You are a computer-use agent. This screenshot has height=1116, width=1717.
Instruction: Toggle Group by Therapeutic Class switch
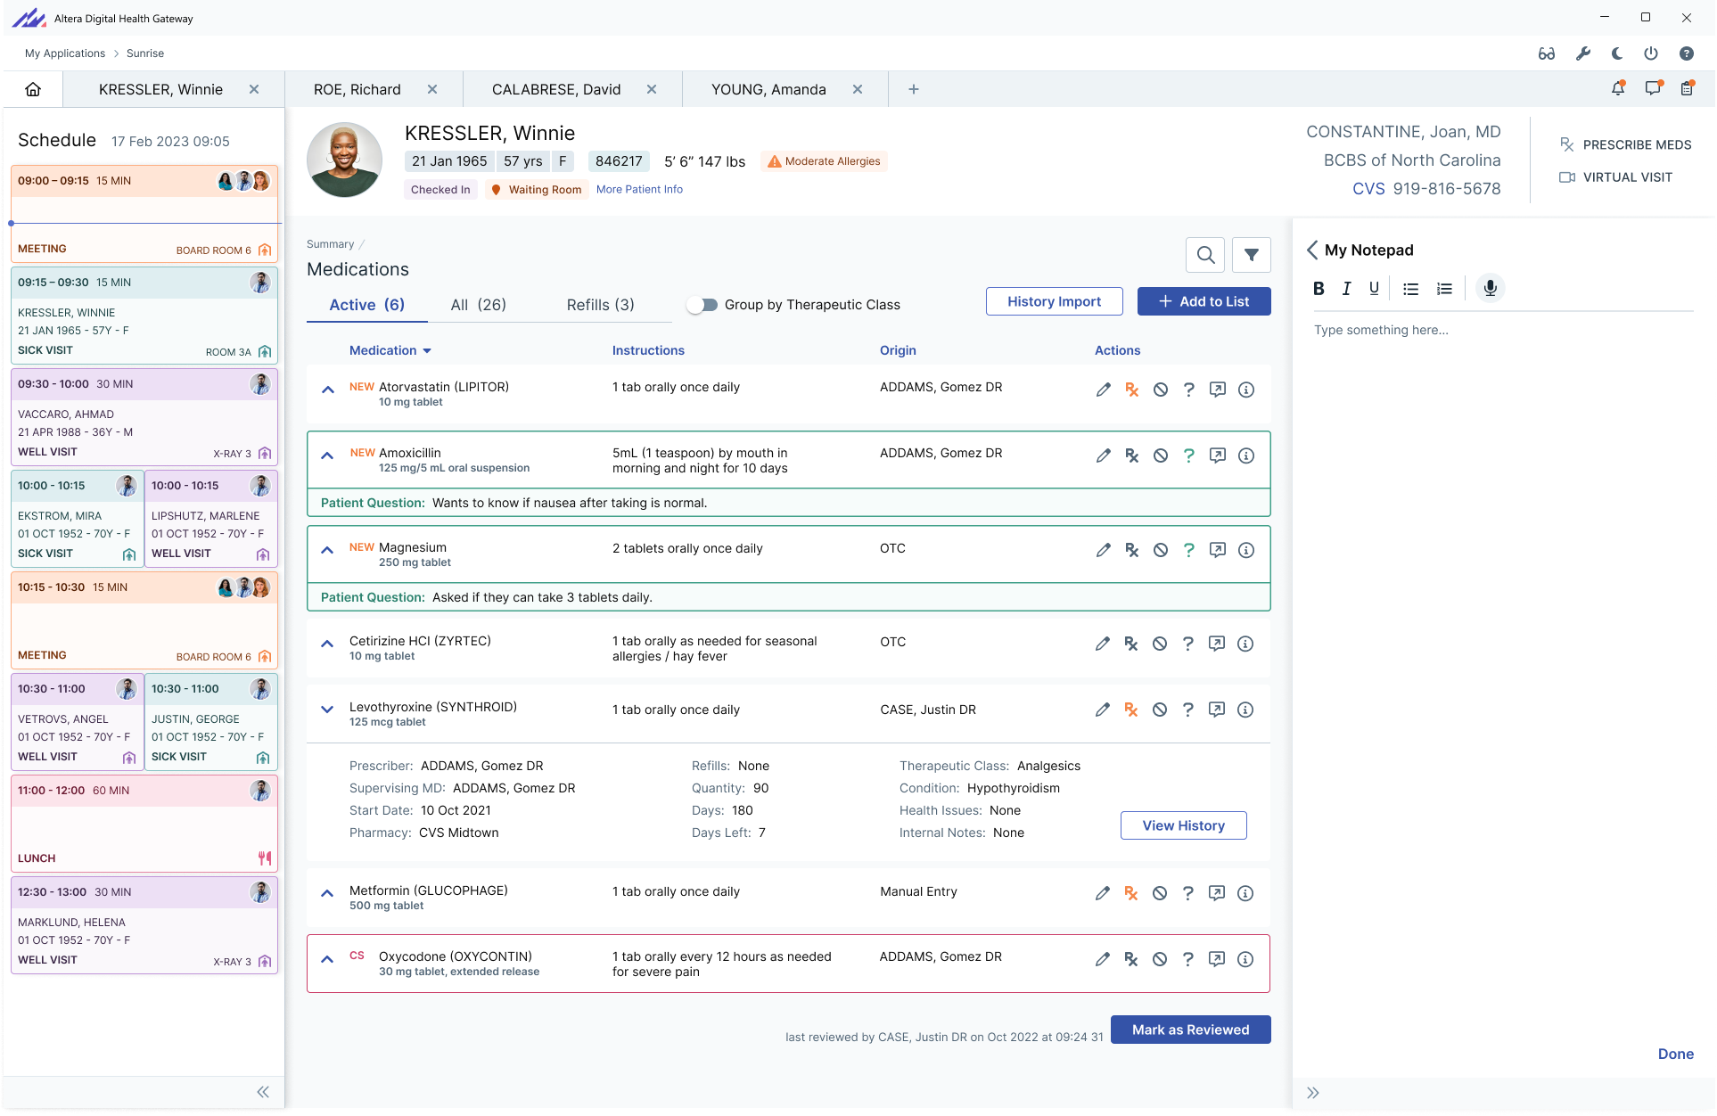[x=702, y=305]
